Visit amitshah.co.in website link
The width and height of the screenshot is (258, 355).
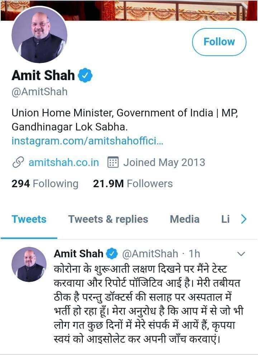point(64,162)
